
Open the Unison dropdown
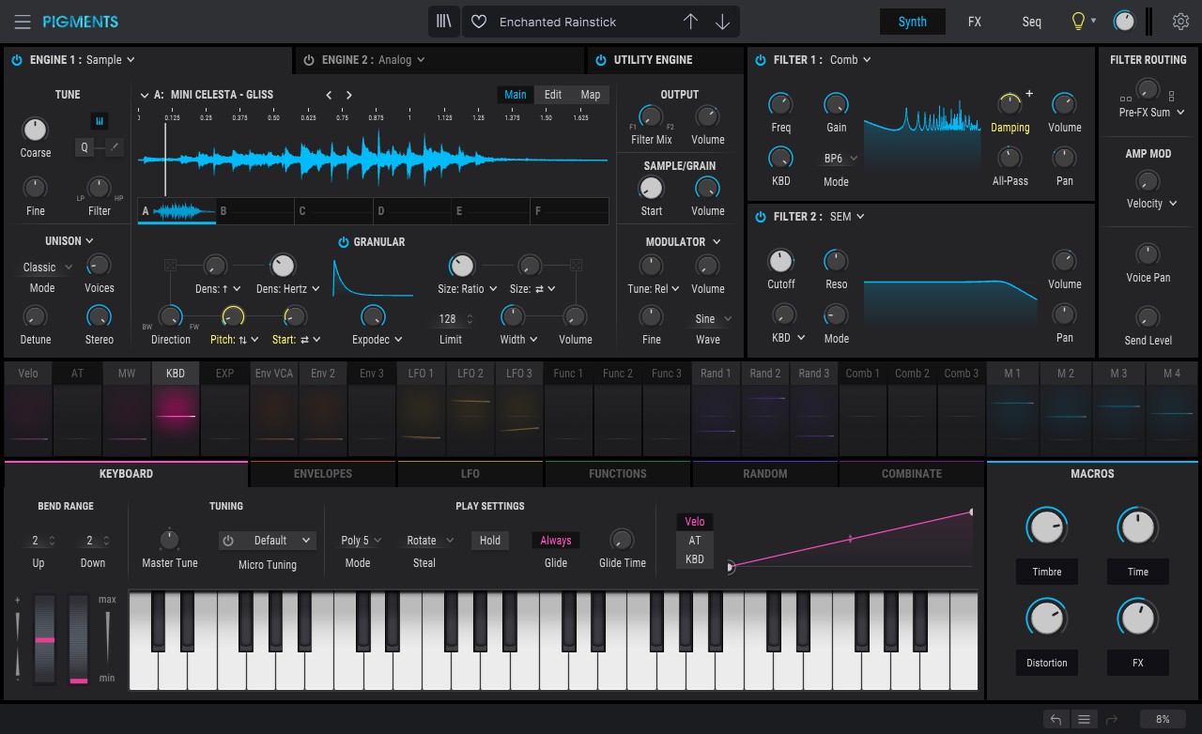(x=69, y=241)
